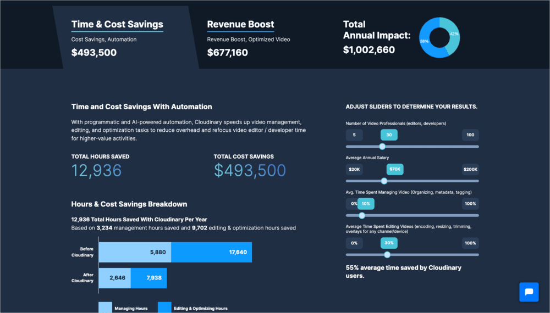
Task: Switch to Revenue Boost tab
Action: 241,24
